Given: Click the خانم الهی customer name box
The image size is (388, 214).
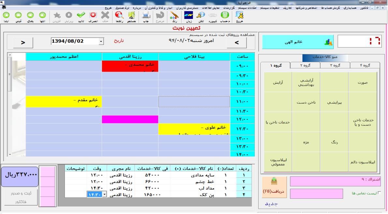Looking at the screenshot, I should pyautogui.click(x=298, y=42).
